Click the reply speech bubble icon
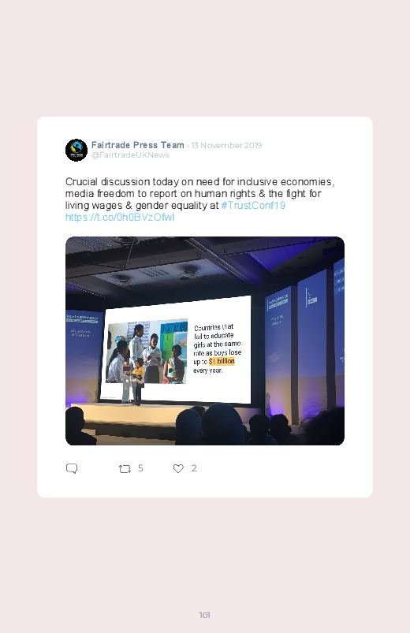 (72, 468)
